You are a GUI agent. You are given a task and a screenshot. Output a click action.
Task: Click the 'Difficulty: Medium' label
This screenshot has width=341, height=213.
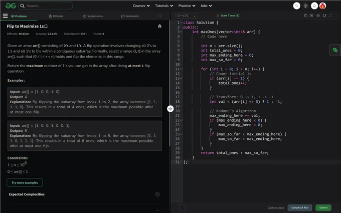(x=18, y=34)
